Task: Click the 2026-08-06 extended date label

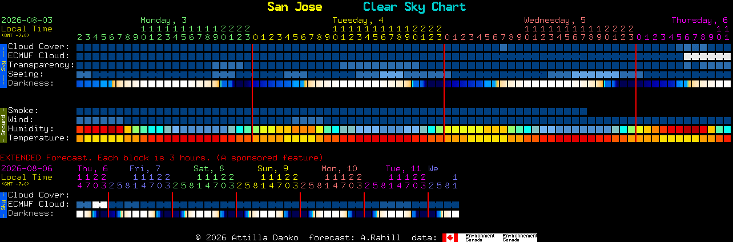Action: 27,168
